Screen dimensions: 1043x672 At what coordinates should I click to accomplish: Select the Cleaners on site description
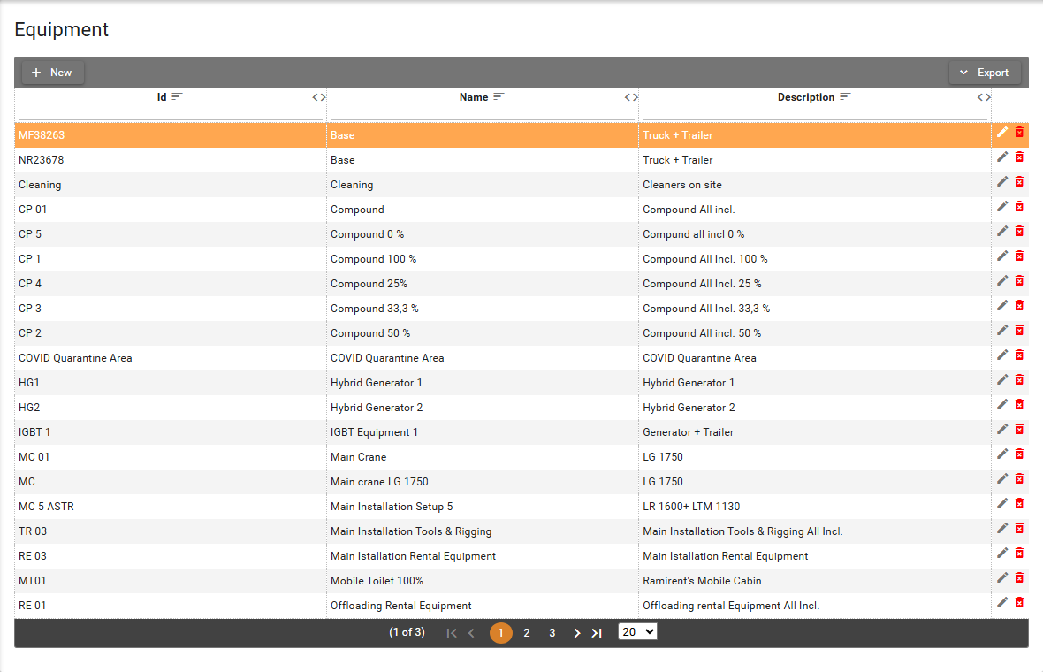815,184
